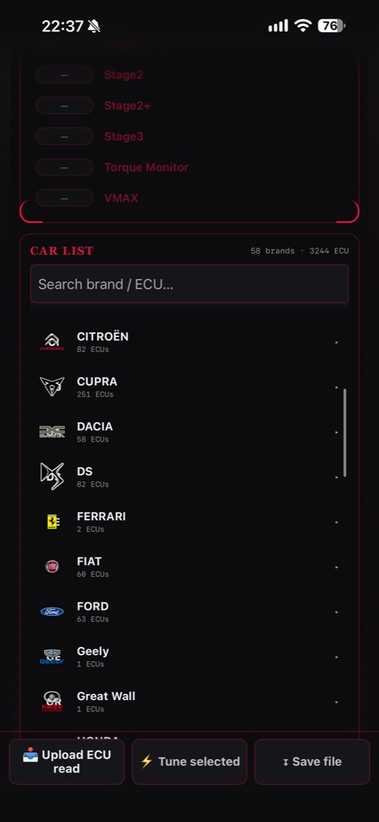379x822 pixels.
Task: Tap the Tune selected button
Action: [189, 761]
